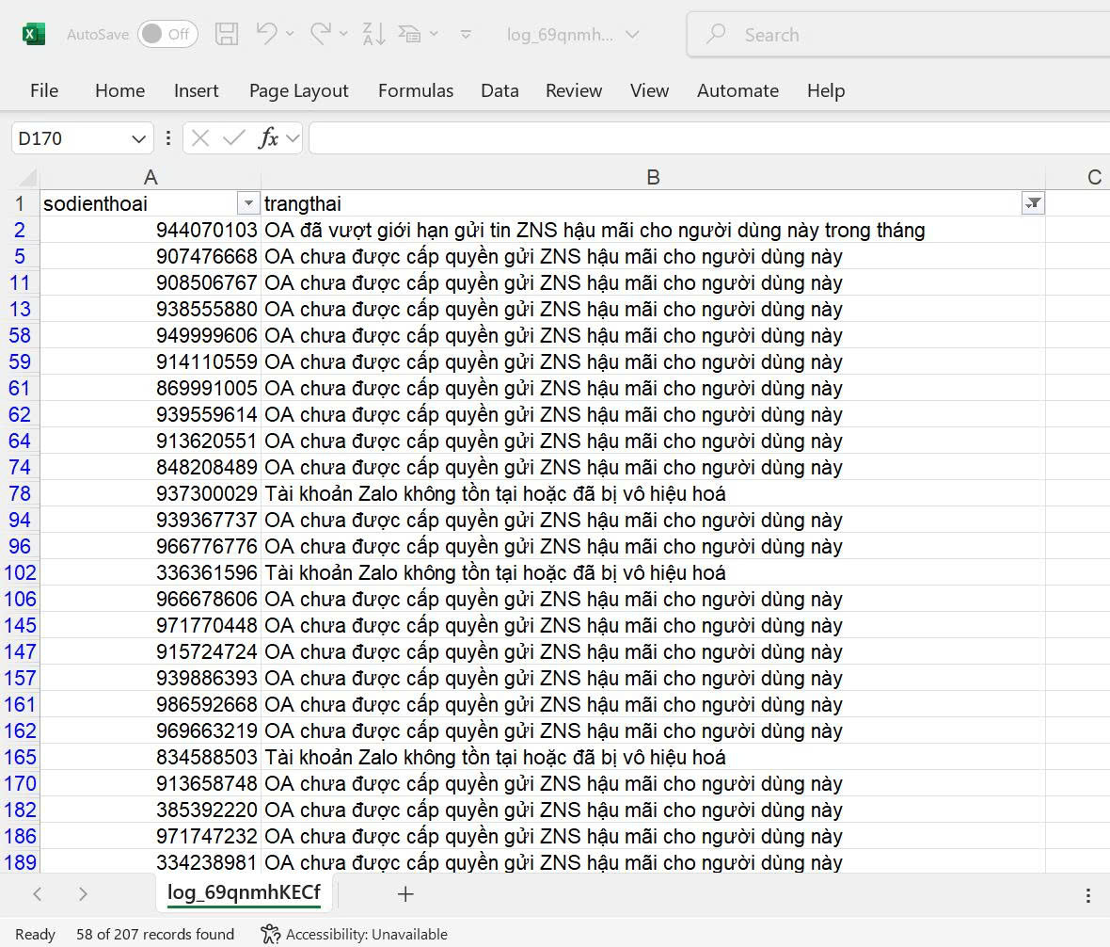Screen dimensions: 1110x947
Task: Click cell with phone 944070103
Action: pos(151,231)
